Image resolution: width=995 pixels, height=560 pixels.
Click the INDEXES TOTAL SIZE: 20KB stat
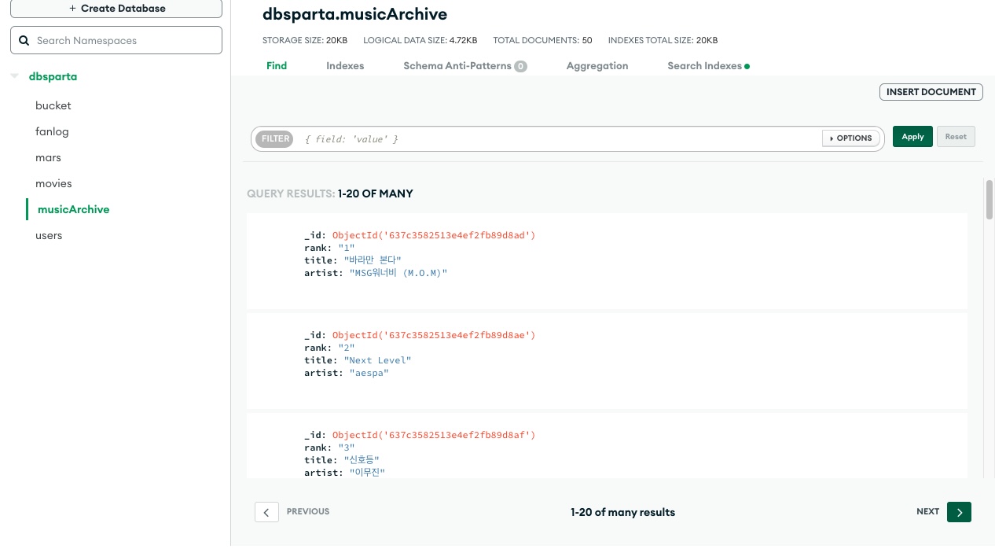coord(663,40)
